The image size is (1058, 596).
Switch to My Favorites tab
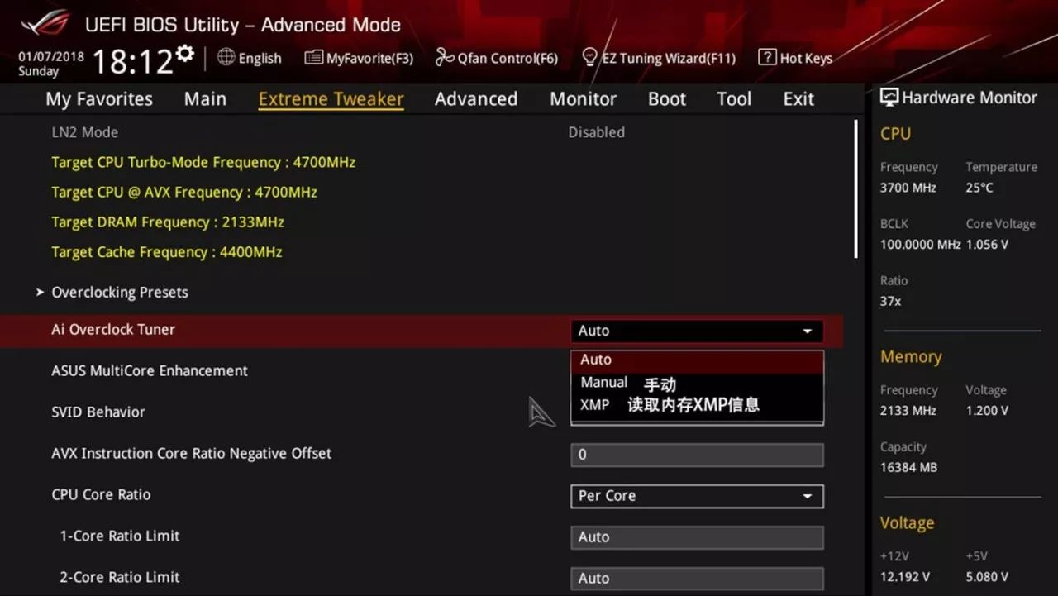click(99, 99)
